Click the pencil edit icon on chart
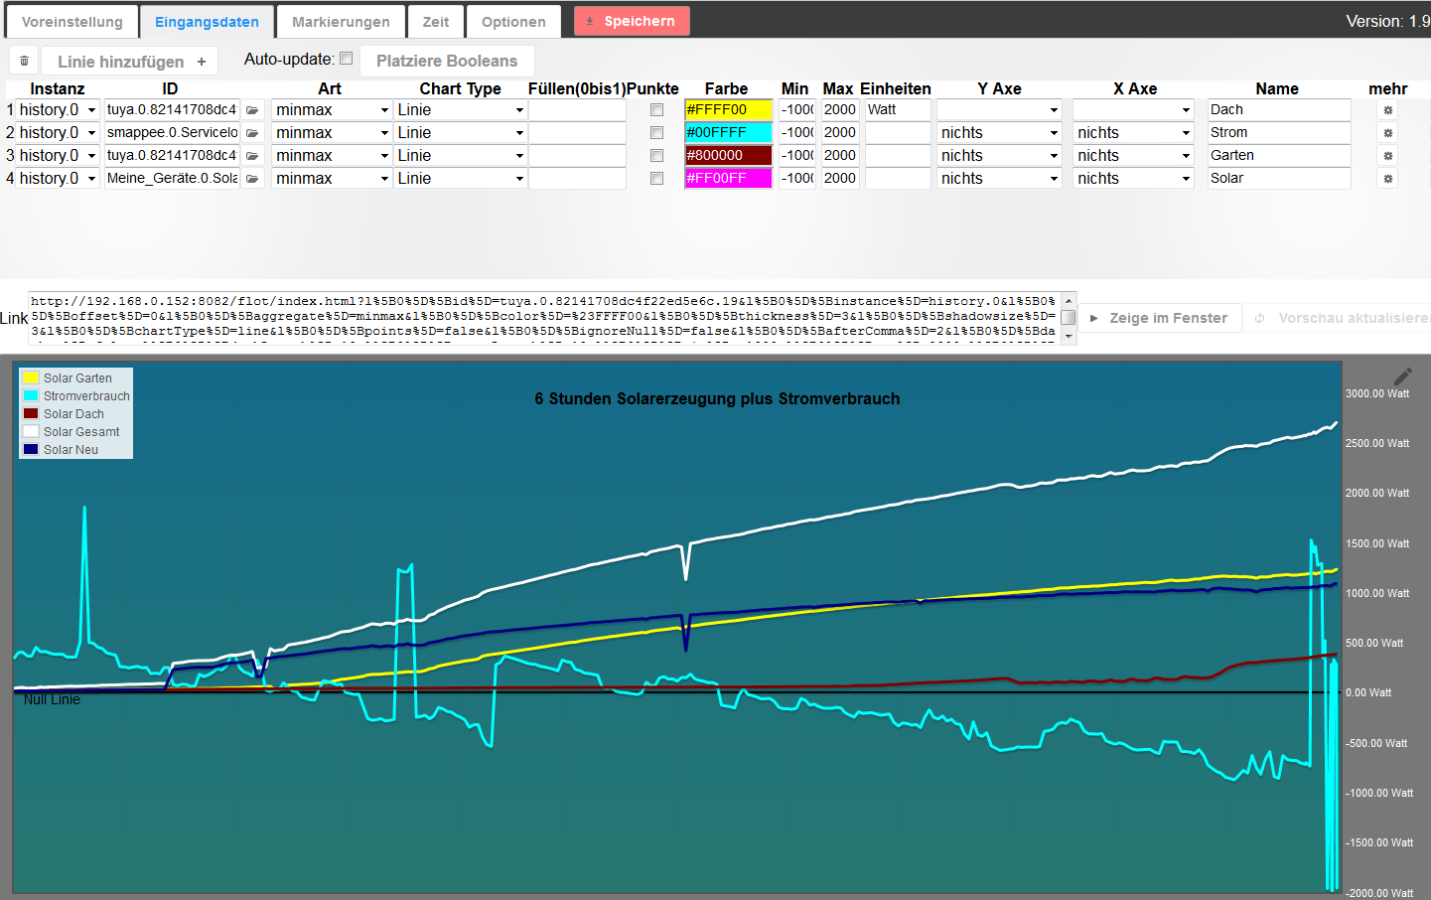The width and height of the screenshot is (1431, 900). click(x=1402, y=375)
